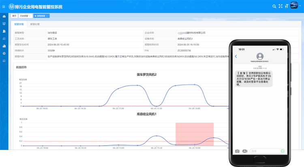Tap the camera icon in phone message bar
The image size is (304, 167).
pos(237,151)
